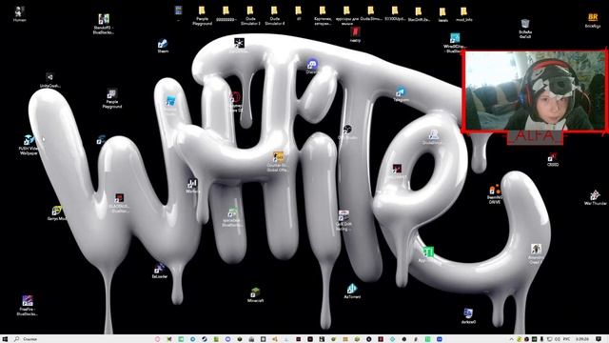Screen dimensions: 609x343
Task: Open the UnityCrash desktop icon
Action: 50,80
